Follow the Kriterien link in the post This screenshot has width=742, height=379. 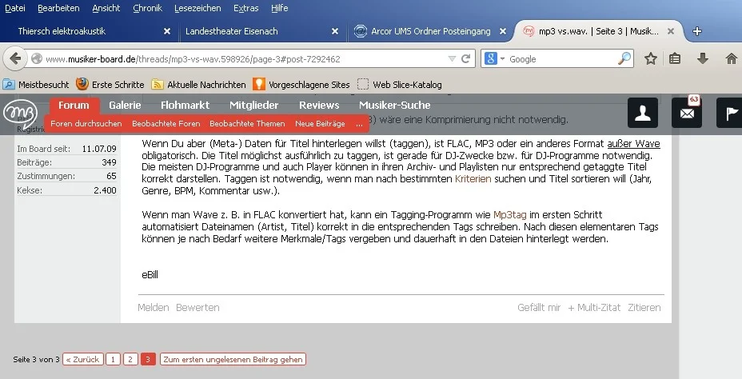(x=473, y=179)
